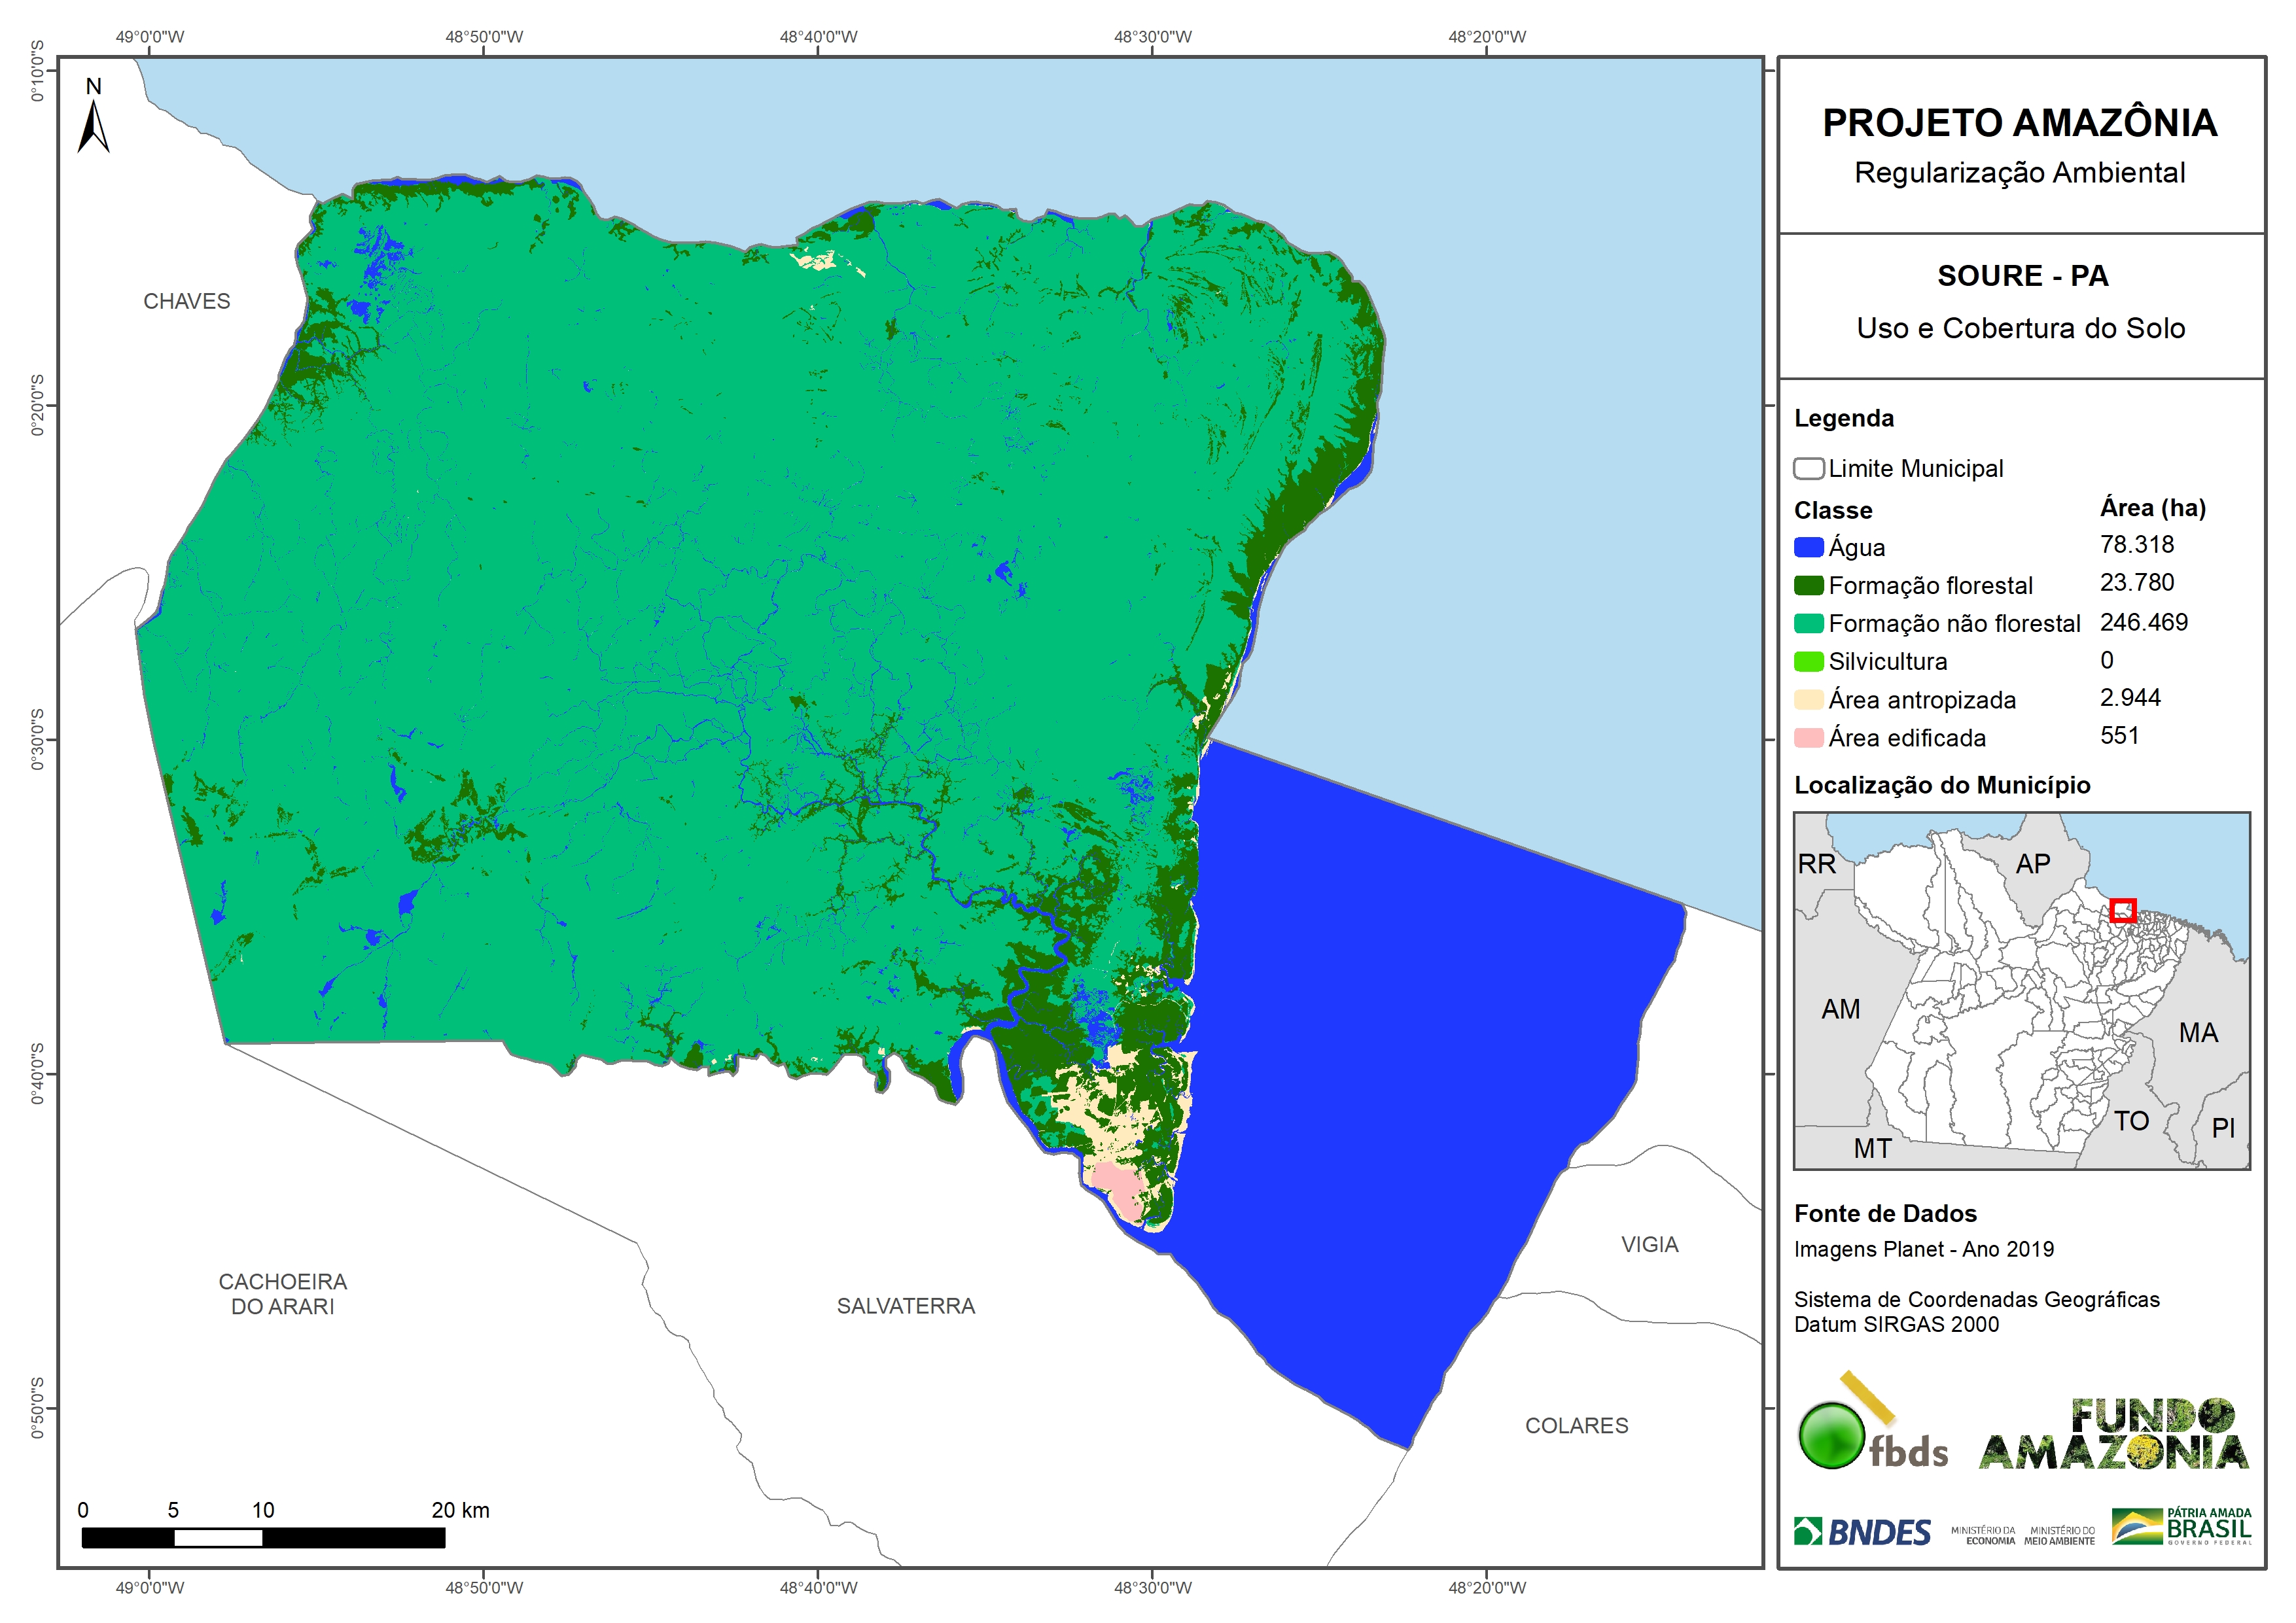Click the Área edificada pink swatch
The height and width of the screenshot is (1623, 2296).
pos(1808,738)
